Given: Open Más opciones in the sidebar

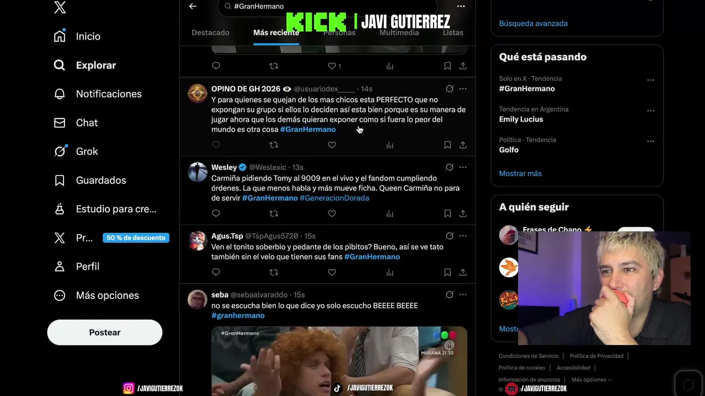Looking at the screenshot, I should tap(96, 295).
